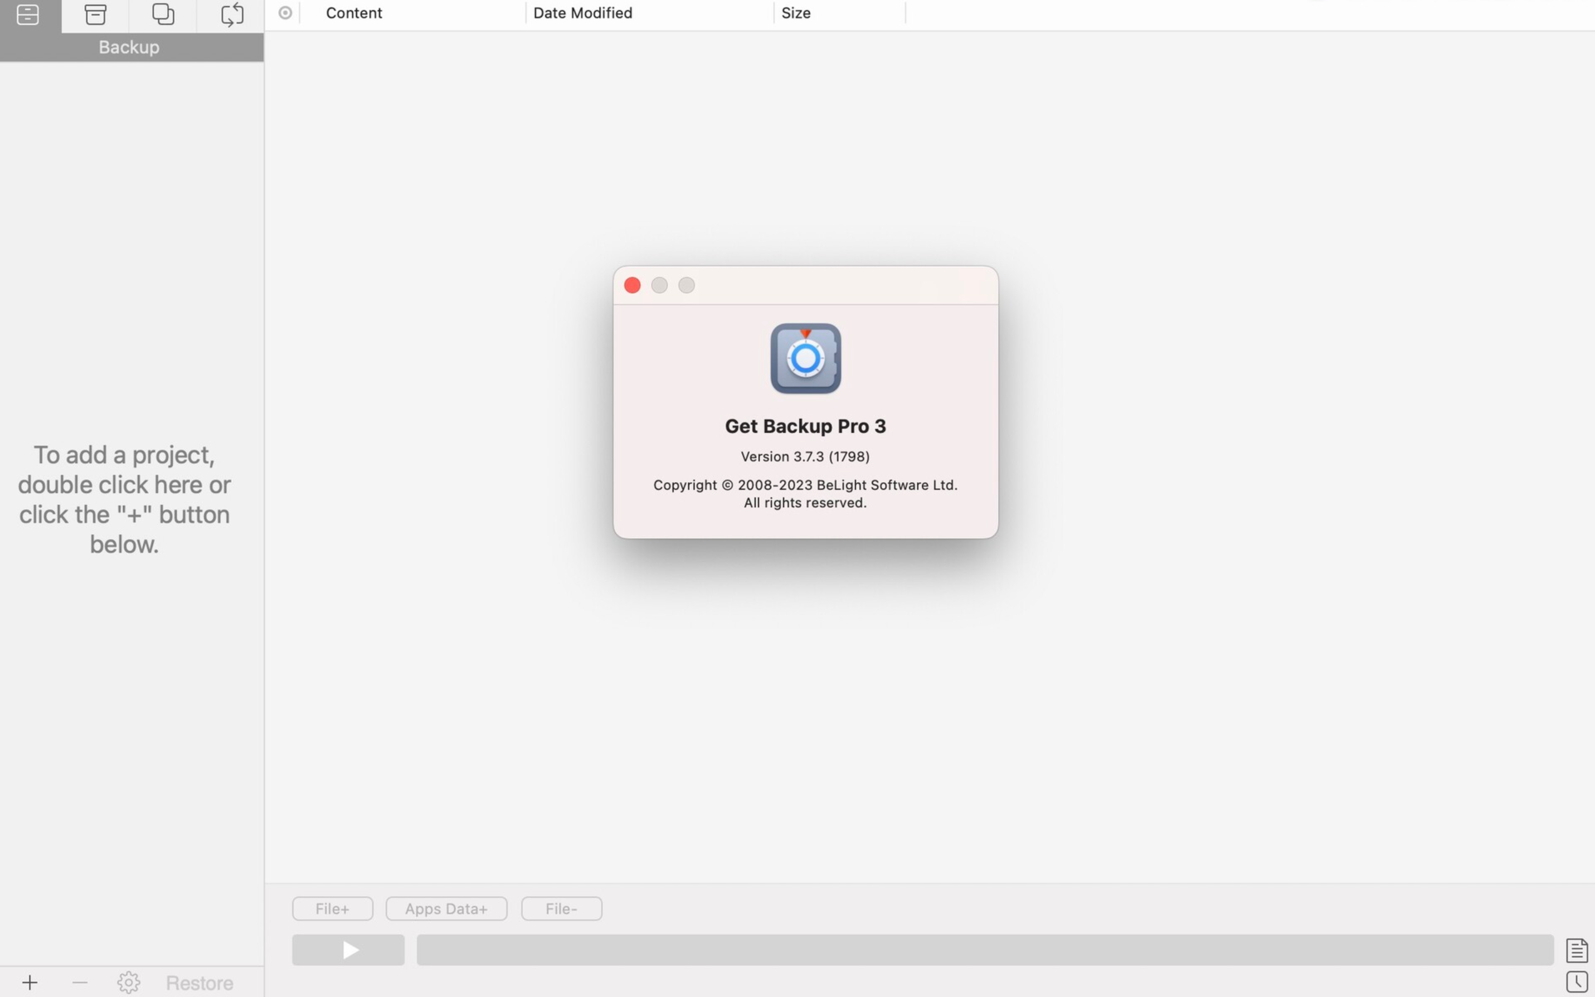Click the add a project hint text

tap(125, 499)
